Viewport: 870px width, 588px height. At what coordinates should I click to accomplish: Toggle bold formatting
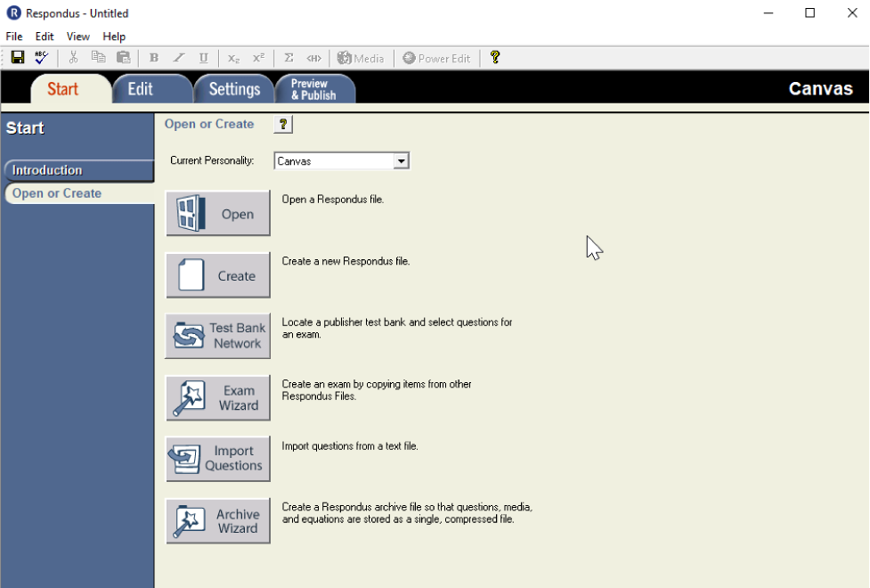point(154,58)
